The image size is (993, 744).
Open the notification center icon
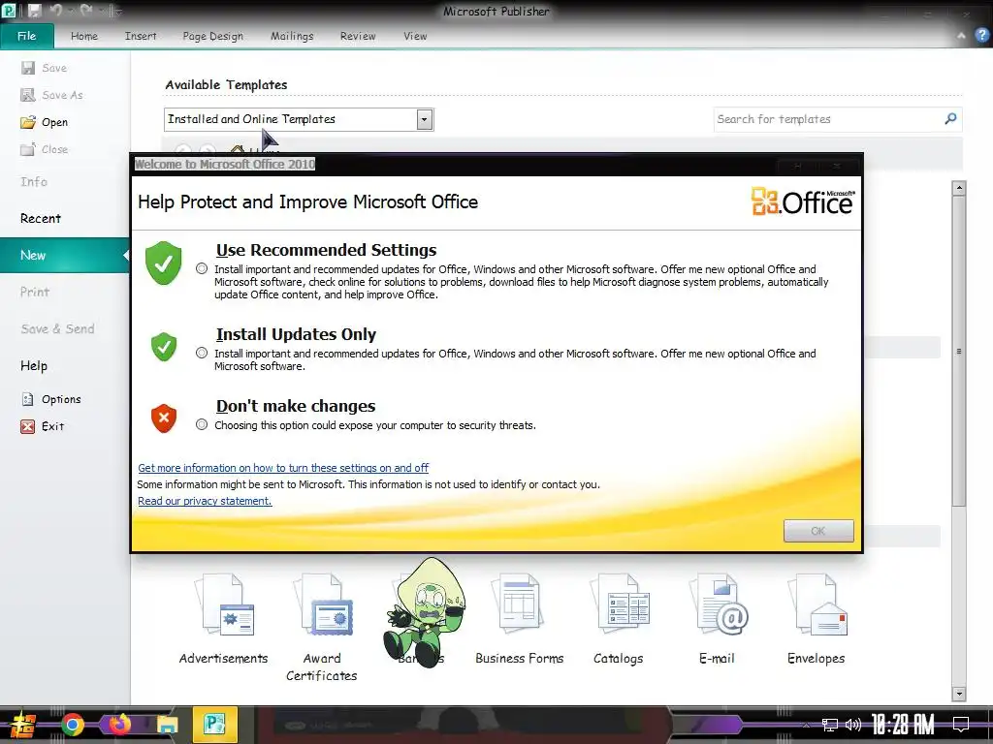pos(961,725)
